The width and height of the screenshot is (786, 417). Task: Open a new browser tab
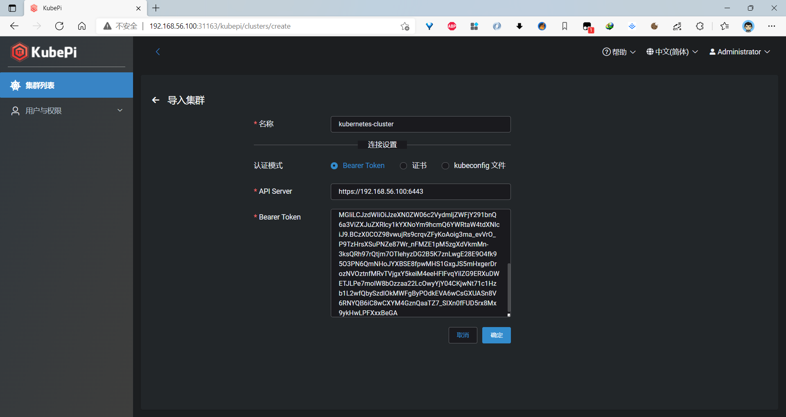(156, 8)
